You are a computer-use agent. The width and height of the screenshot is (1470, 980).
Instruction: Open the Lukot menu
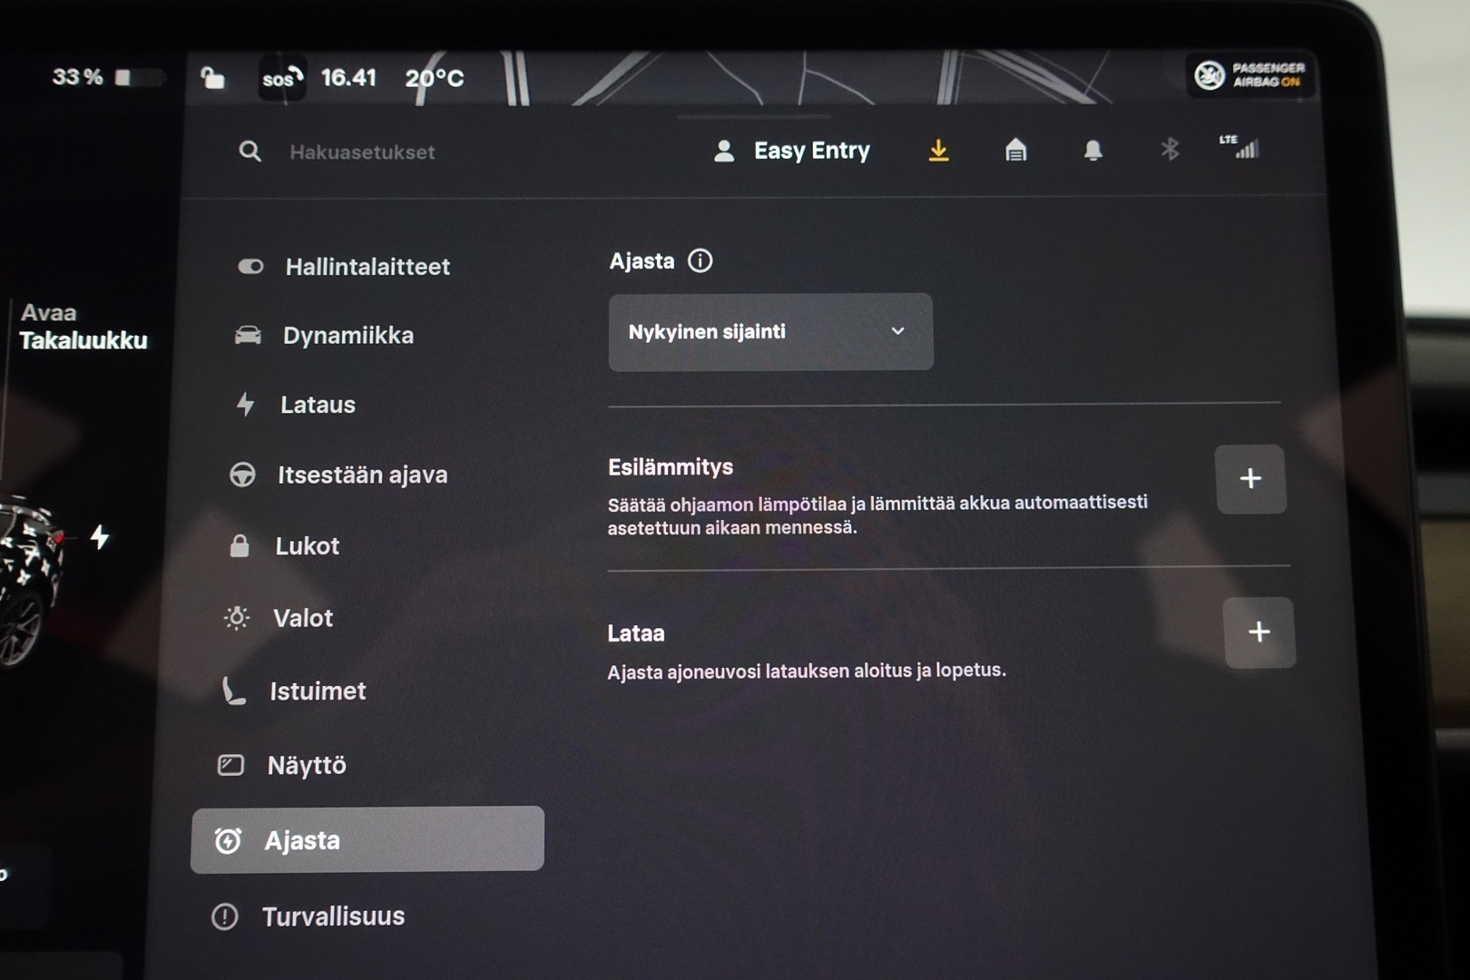coord(284,546)
